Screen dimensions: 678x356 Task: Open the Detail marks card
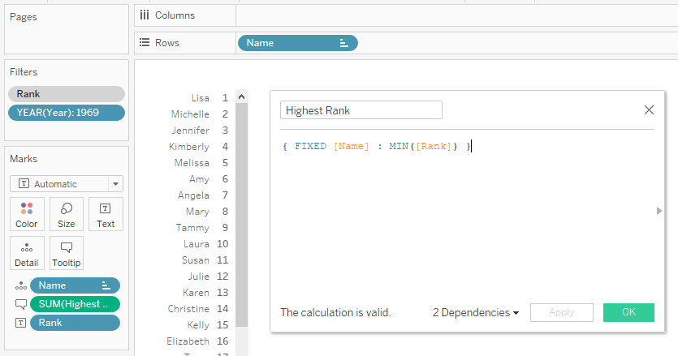26,253
